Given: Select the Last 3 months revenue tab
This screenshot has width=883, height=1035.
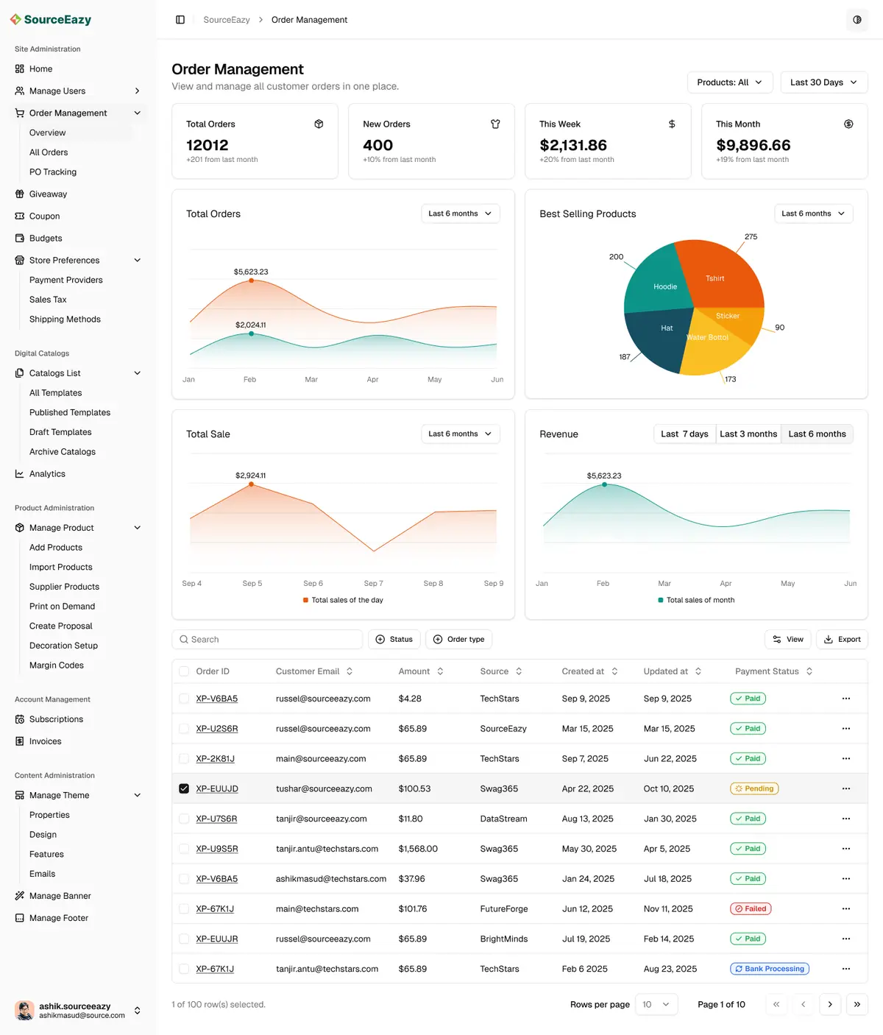Looking at the screenshot, I should coord(748,434).
